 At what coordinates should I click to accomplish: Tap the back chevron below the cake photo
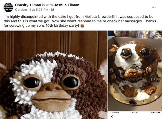click(x=112, y=117)
